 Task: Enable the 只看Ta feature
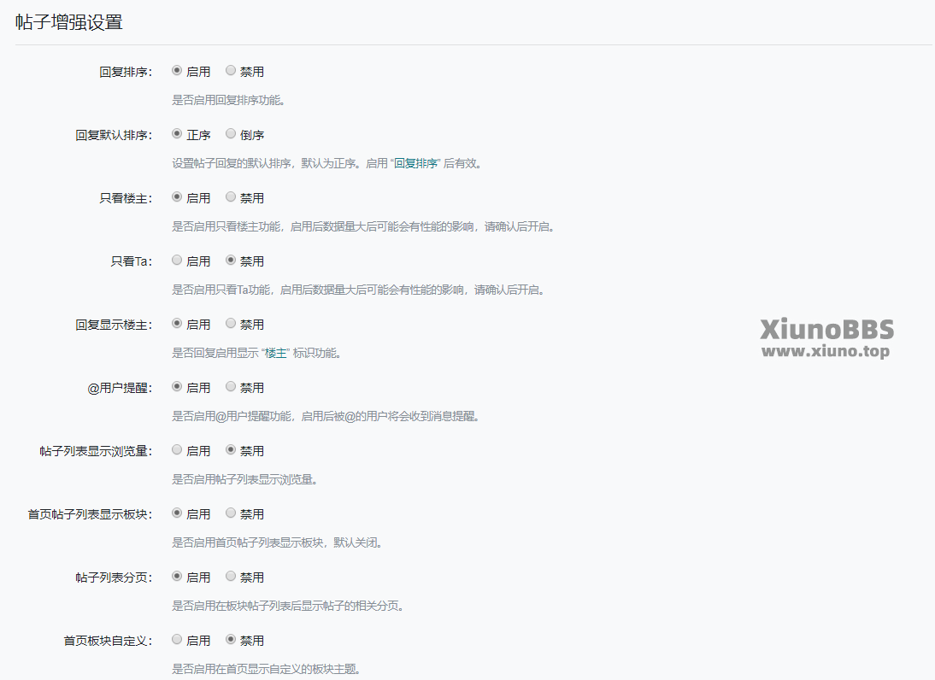click(177, 261)
